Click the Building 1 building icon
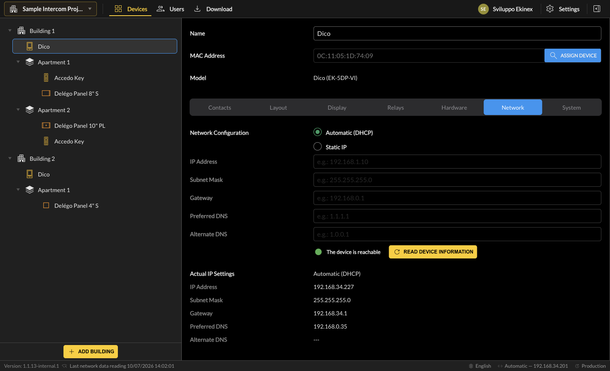 coord(21,31)
